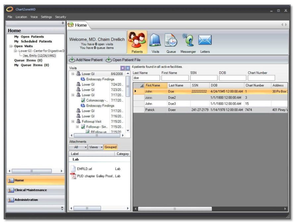Click ChartZoneMD logo in title bar
Viewport: 297px width, 224px height.
tap(10, 9)
